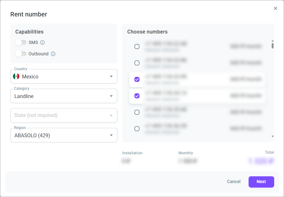
Task: Click Cancel to dismiss changes
Action: click(234, 182)
